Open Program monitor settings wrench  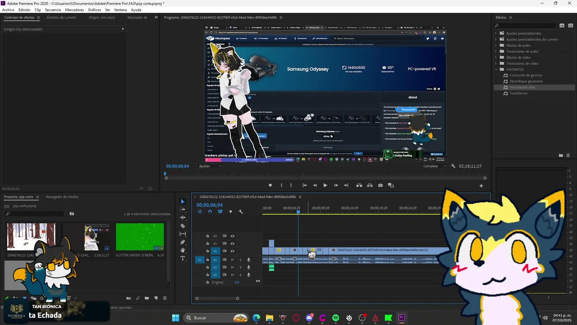453,166
